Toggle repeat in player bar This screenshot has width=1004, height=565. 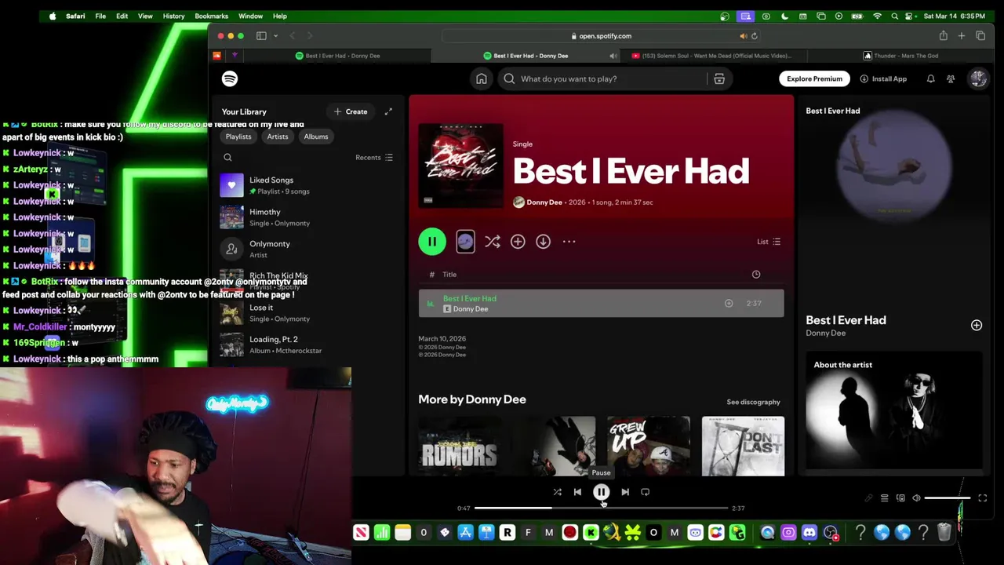(x=645, y=492)
